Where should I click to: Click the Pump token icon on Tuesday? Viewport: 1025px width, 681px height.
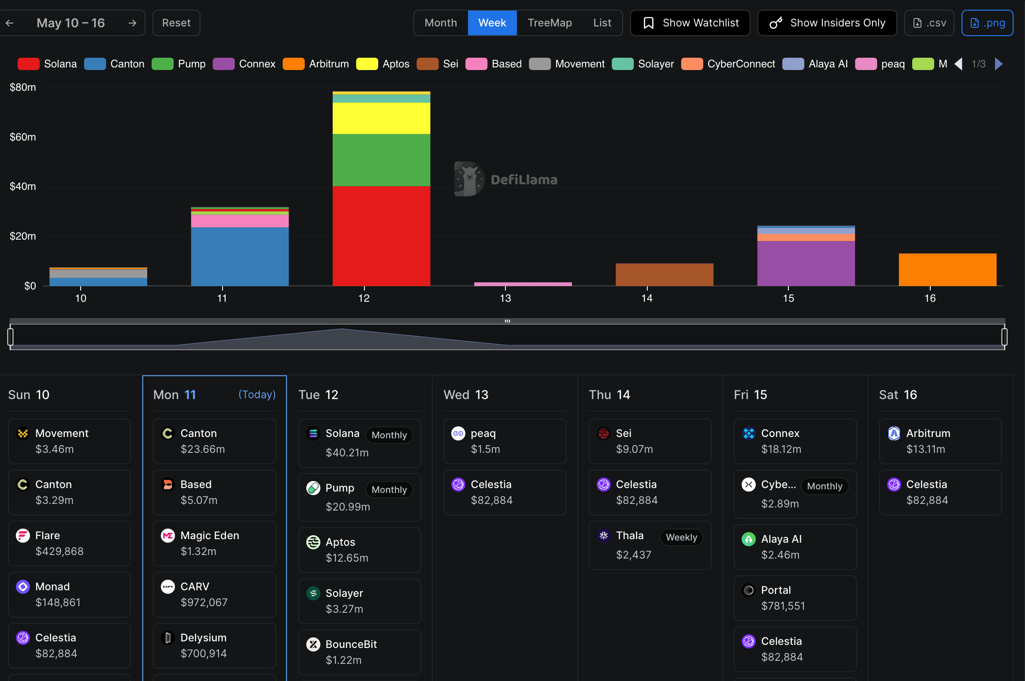[313, 488]
